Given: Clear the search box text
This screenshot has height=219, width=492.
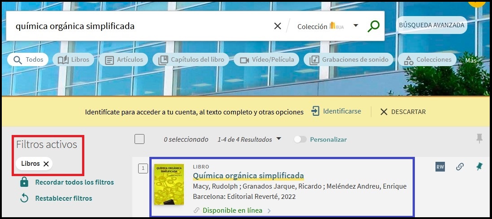Looking at the screenshot, I should 278,26.
